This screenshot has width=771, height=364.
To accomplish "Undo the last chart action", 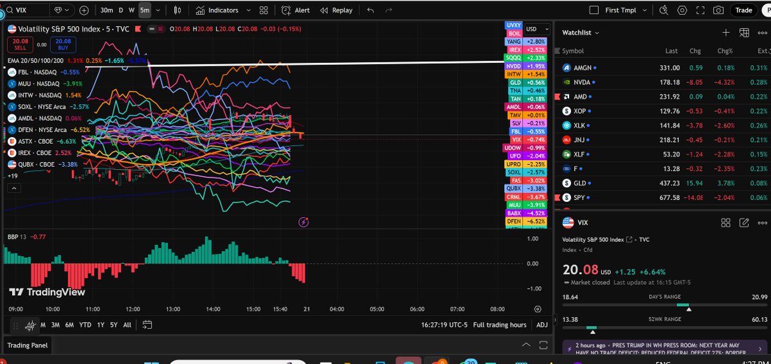I will coord(371,10).
